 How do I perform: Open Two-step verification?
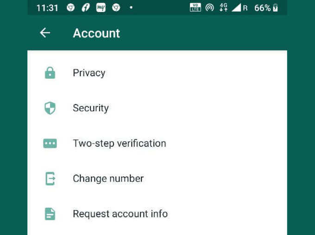click(157, 143)
